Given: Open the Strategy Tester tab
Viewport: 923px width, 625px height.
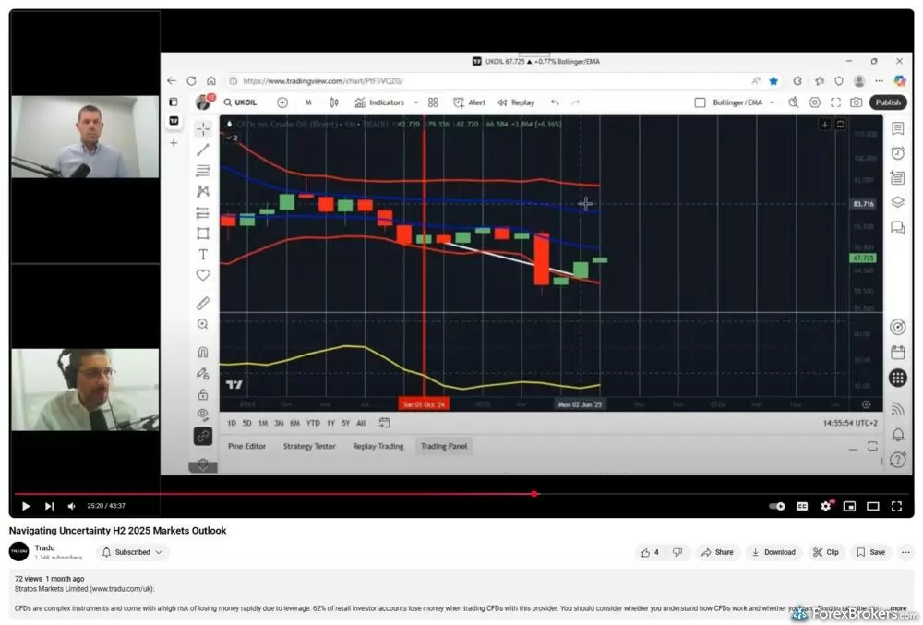Looking at the screenshot, I should [x=309, y=446].
